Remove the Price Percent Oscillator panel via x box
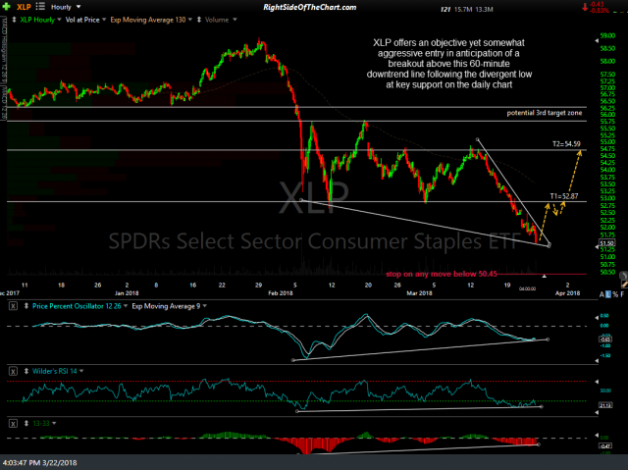This screenshot has height=470, width=628. (12, 307)
